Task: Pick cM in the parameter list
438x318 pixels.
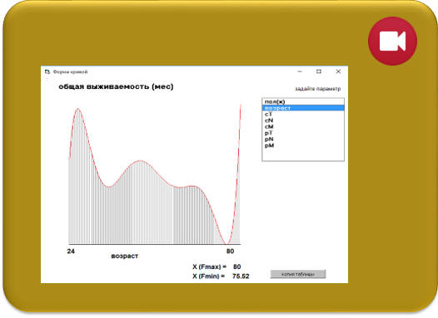Action: pyautogui.click(x=303, y=127)
